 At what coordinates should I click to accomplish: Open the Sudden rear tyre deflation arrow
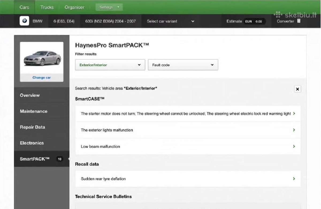click(x=294, y=179)
